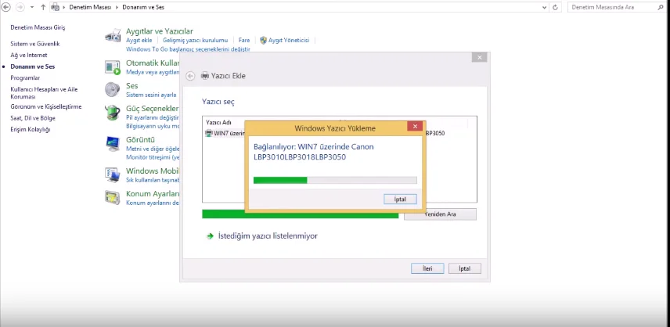Open Saat, Dil ve Bölge category
670x327 pixels.
coord(33,118)
